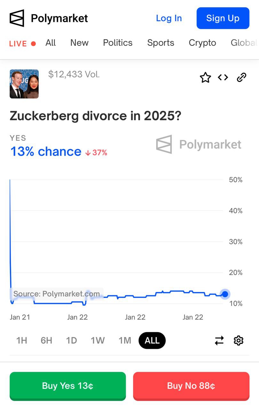This screenshot has width=259, height=410.
Task: Click Buy Yes 13¢ button
Action: (68, 386)
